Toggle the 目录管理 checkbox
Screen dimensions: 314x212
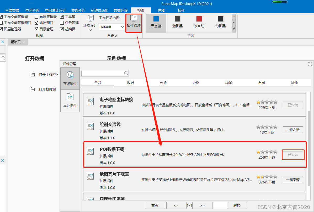click(x=36, y=29)
